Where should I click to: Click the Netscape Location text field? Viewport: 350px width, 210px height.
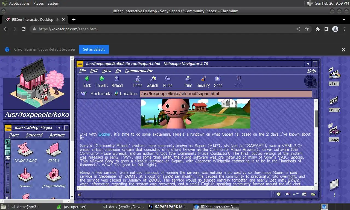tap(226, 94)
